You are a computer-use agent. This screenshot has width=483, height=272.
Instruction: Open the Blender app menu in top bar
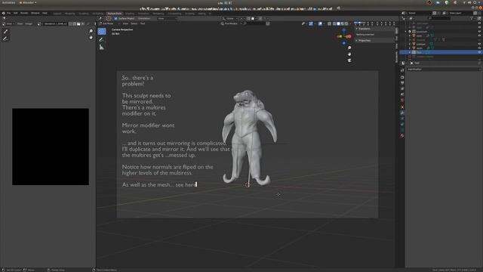28,2
